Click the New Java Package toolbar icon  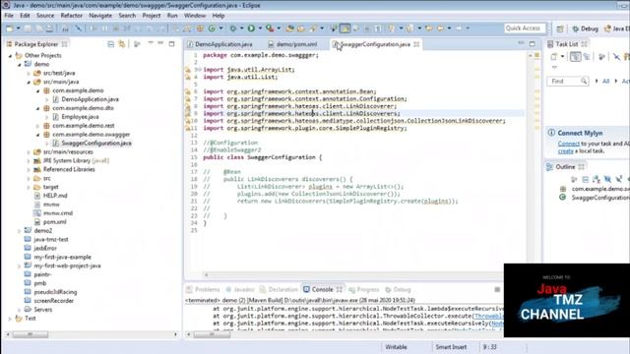click(200, 29)
